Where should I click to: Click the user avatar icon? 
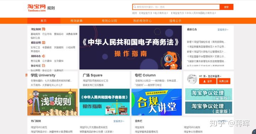click(192, 79)
